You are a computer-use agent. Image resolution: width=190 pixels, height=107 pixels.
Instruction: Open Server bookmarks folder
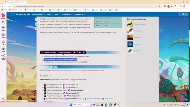point(44,10)
